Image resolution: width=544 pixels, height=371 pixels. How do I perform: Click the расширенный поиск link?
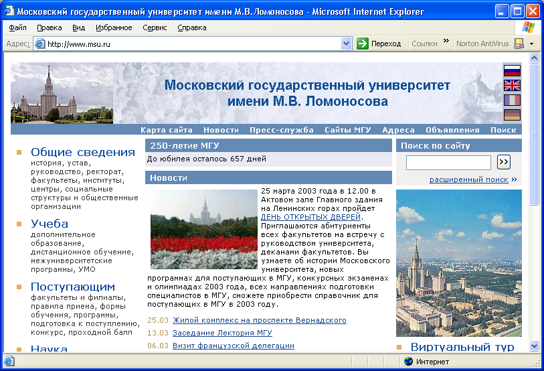click(468, 179)
